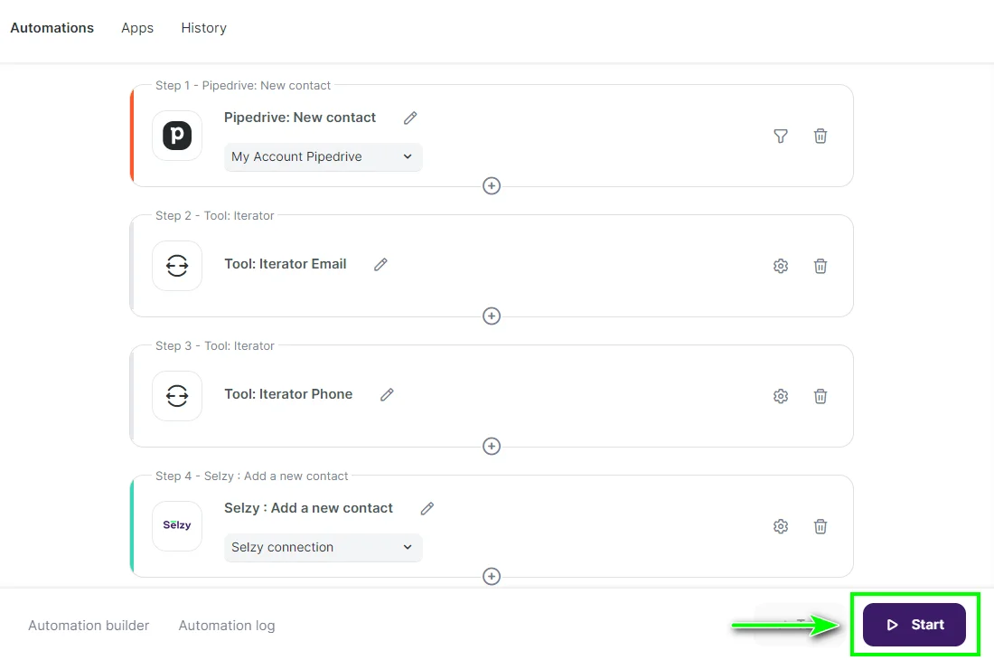Click the Pipedrive app icon
994x660 pixels.
click(x=177, y=135)
